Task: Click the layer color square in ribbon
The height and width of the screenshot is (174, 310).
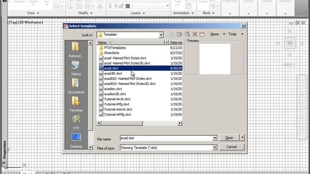Action: (128, 6)
